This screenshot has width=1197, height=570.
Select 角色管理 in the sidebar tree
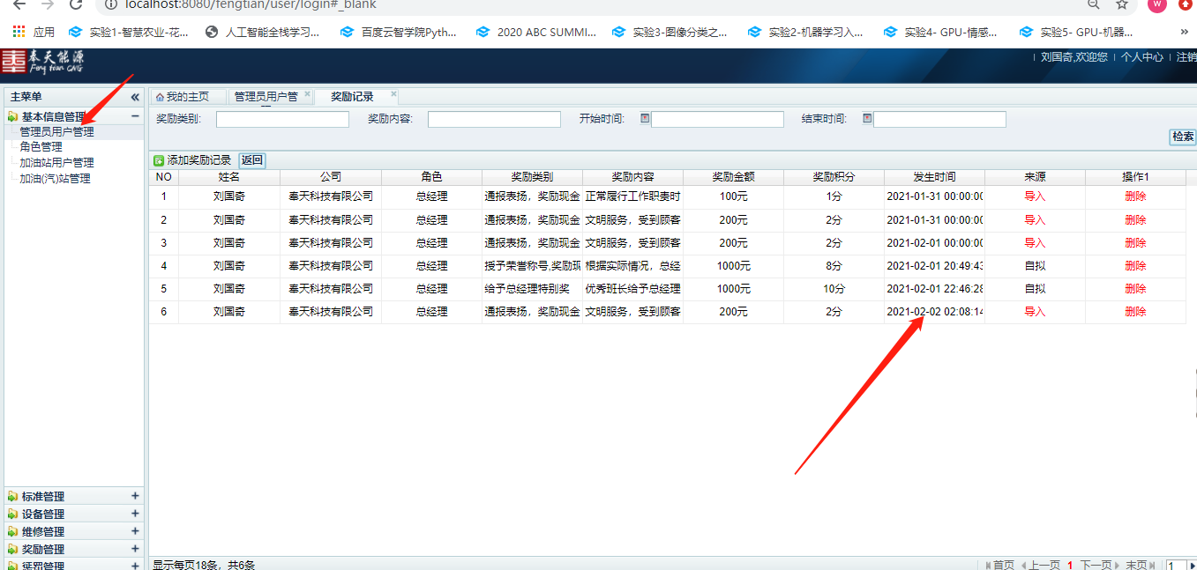[x=41, y=147]
